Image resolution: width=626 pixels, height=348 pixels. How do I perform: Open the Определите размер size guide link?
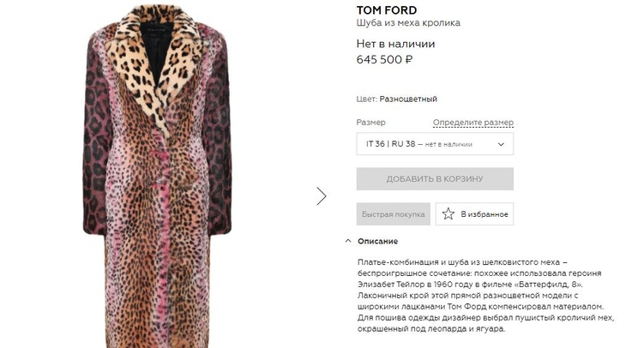tap(473, 123)
